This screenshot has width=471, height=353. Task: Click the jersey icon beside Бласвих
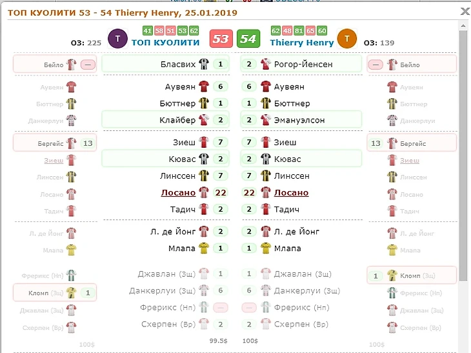click(204, 64)
